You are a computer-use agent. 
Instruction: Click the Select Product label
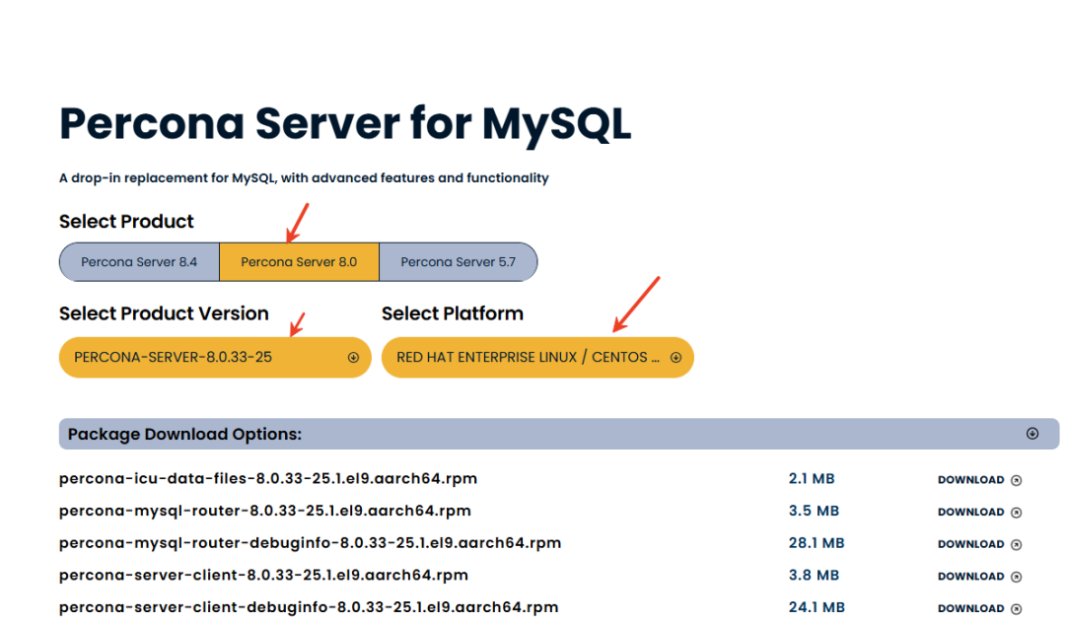point(126,222)
